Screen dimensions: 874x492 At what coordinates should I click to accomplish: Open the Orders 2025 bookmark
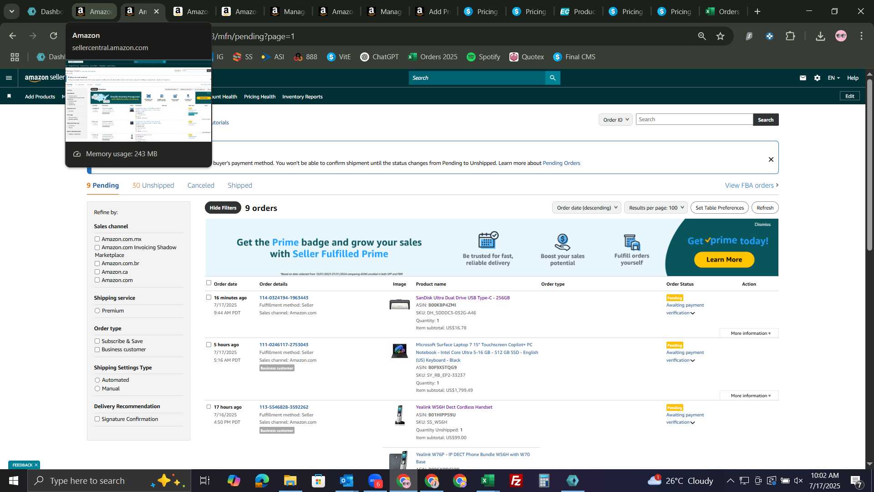[432, 57]
